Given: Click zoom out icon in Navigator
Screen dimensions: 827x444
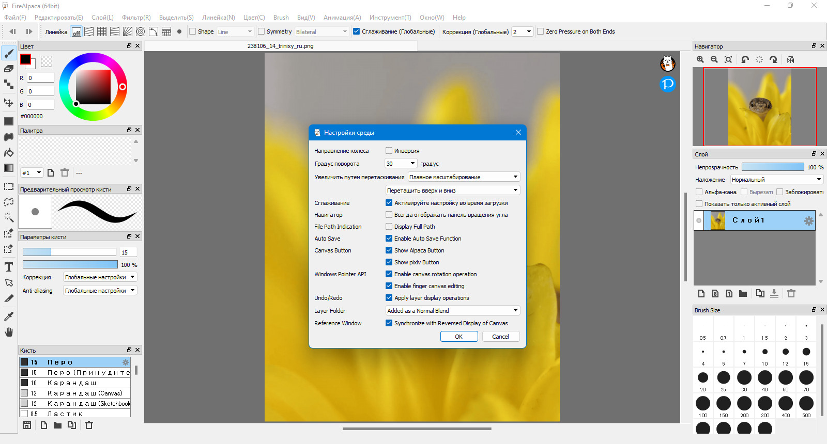Looking at the screenshot, I should coord(714,59).
